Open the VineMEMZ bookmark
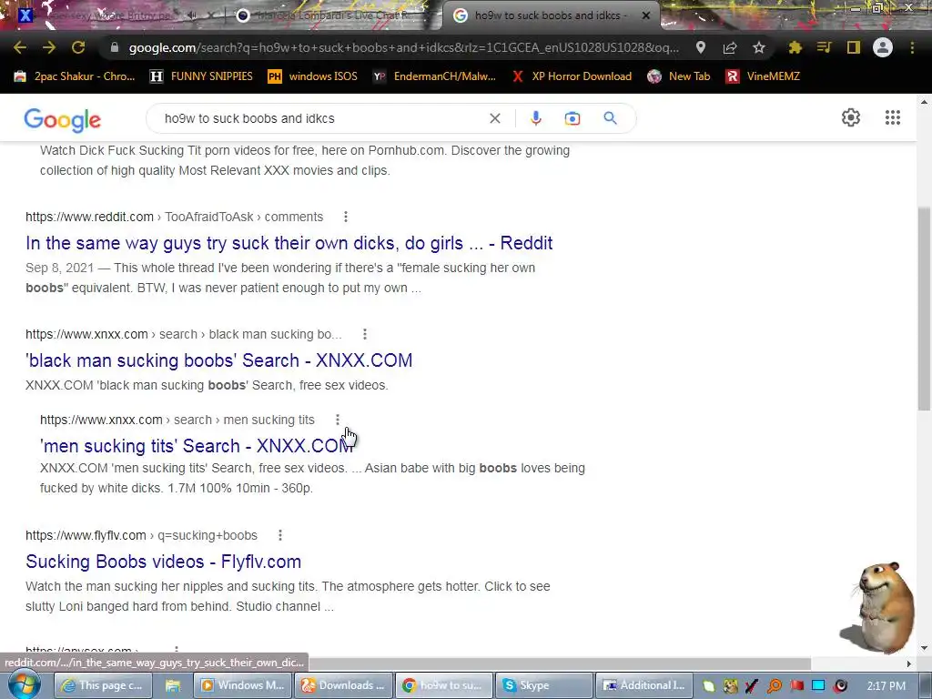Image resolution: width=932 pixels, height=699 pixels. tap(764, 76)
